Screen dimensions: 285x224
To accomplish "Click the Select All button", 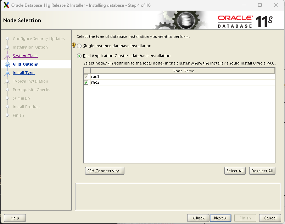I will (x=235, y=171).
